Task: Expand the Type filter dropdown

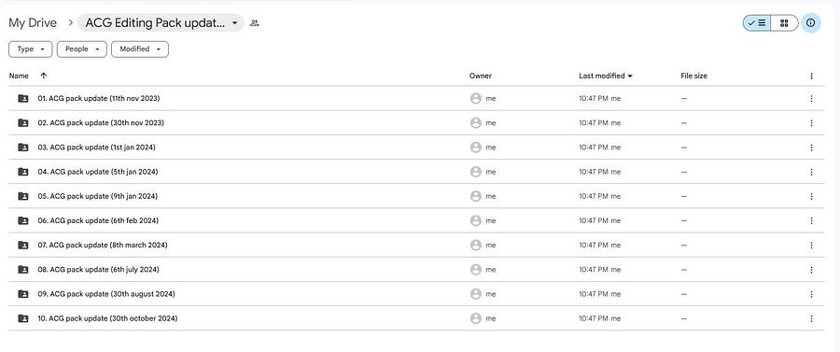Action: click(31, 49)
